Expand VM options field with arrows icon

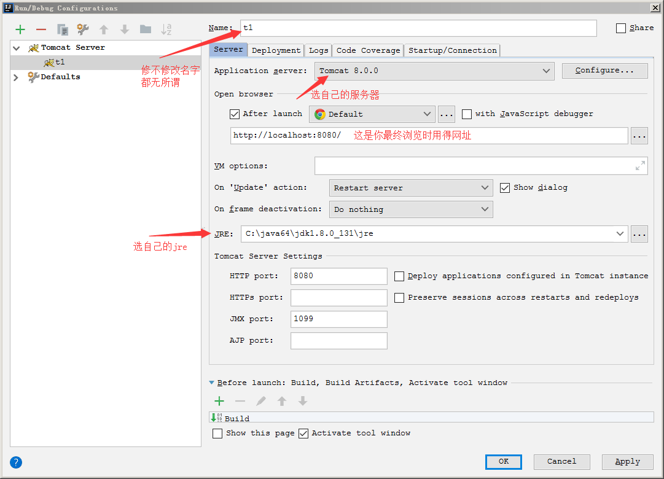[x=640, y=166]
